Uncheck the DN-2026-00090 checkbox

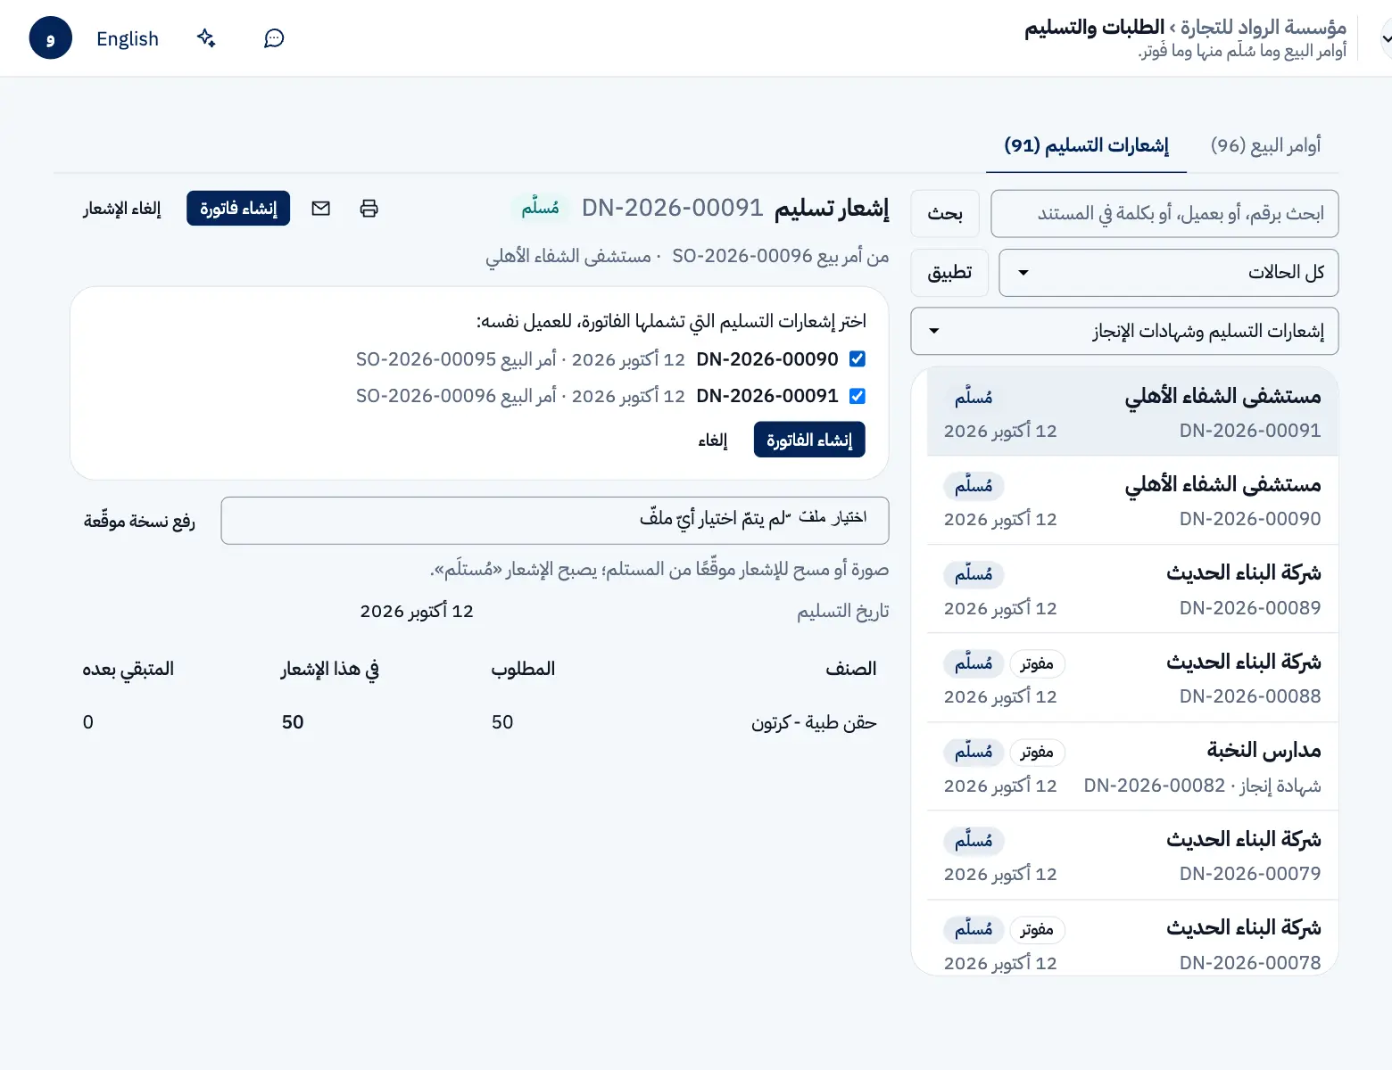(857, 359)
